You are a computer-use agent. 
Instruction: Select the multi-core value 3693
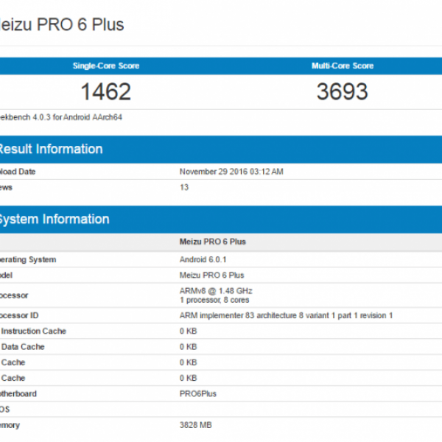[x=343, y=91]
